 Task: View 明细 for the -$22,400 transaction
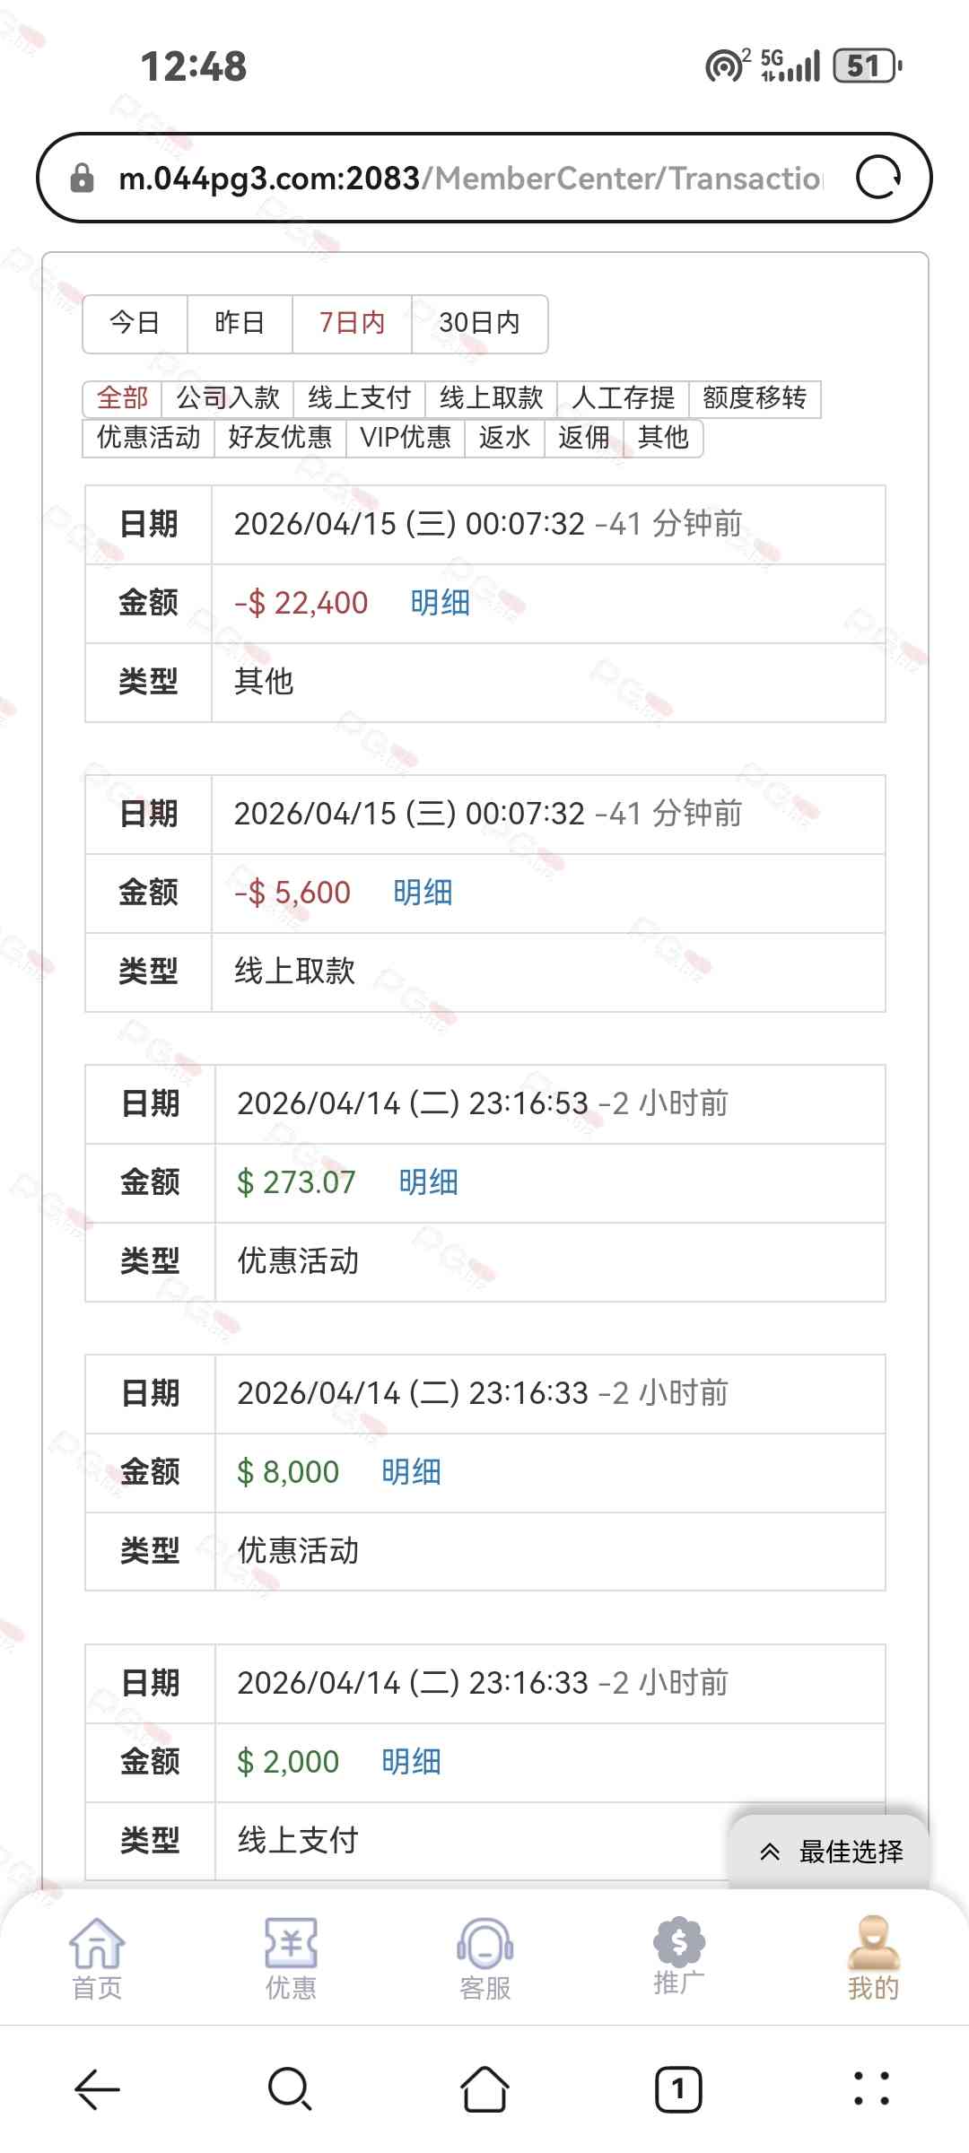(440, 603)
